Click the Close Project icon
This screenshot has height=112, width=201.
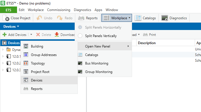(x=6, y=18)
